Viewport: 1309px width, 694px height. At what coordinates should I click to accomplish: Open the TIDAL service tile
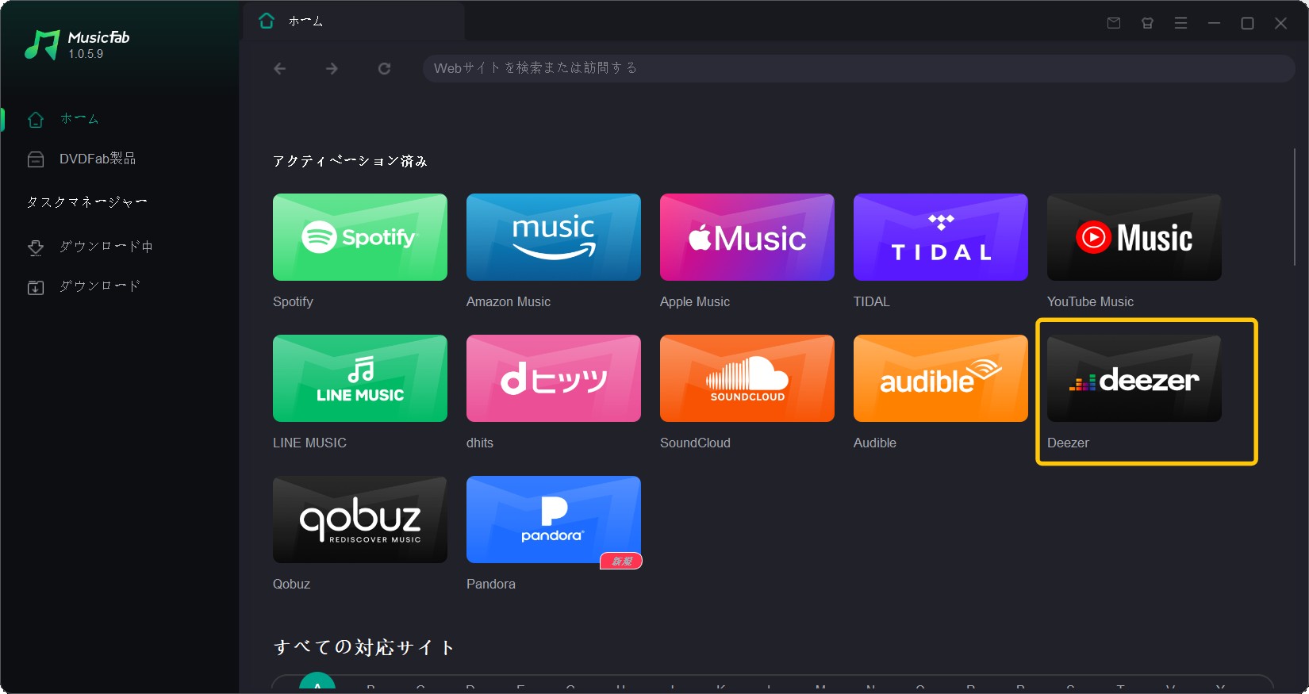[941, 237]
